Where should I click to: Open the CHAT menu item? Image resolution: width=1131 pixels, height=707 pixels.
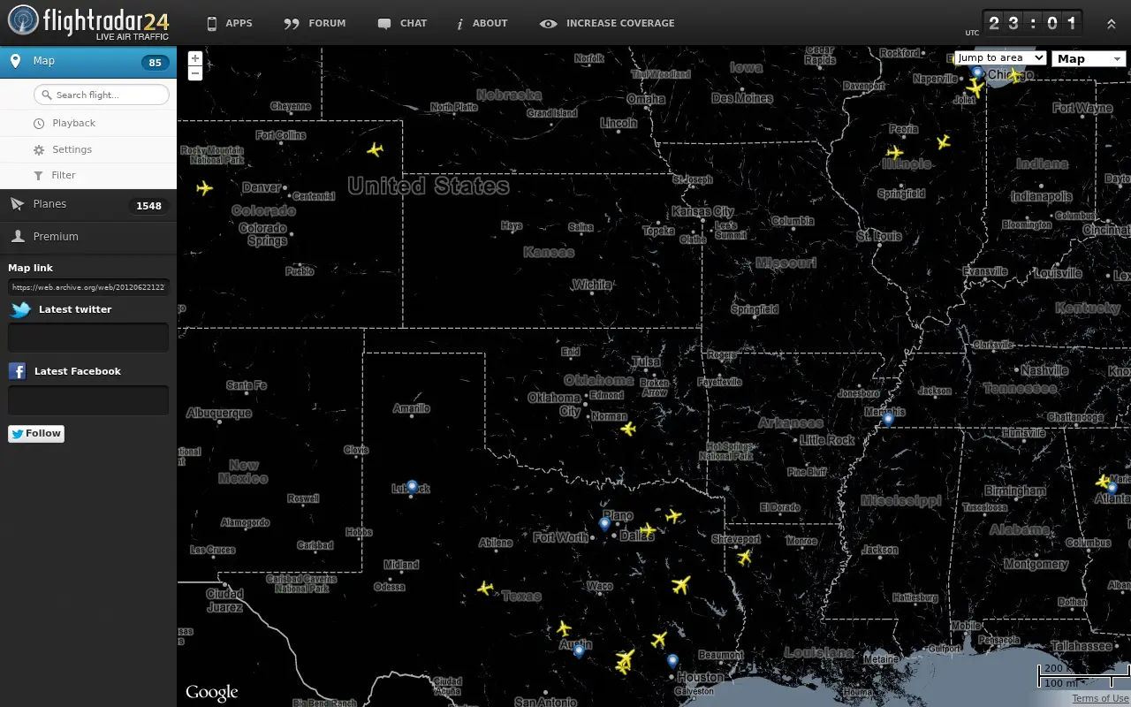click(x=402, y=23)
